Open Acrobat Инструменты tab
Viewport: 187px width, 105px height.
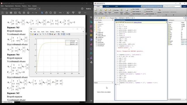[x=15, y=9]
